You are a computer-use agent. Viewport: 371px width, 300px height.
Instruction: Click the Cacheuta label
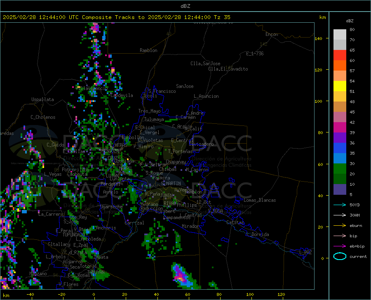pos(77,174)
